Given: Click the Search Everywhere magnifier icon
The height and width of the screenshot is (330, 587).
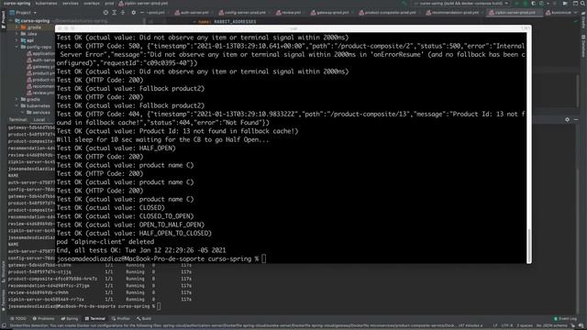Looking at the screenshot, I should (583, 4).
